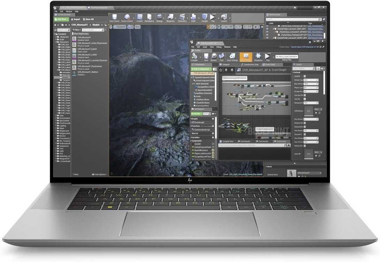This screenshot has width=380, height=262.
Task: Click the World Outliner search field
Action: click(x=294, y=20)
